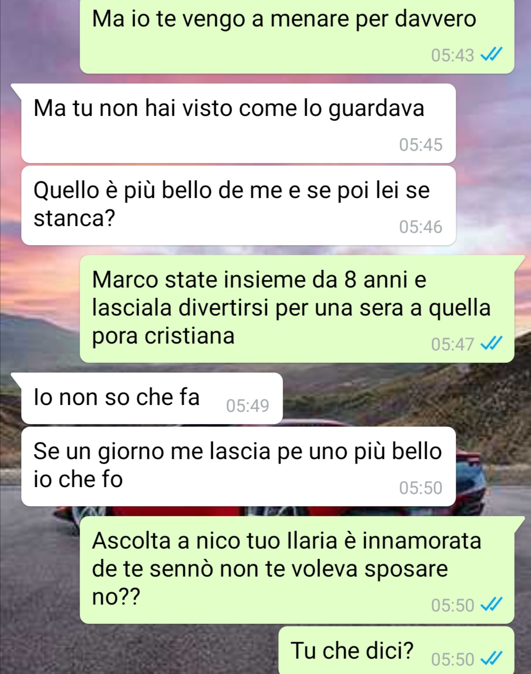531x674 pixels.
Task: Tap the blue read ticks at 05:43
Action: (491, 54)
